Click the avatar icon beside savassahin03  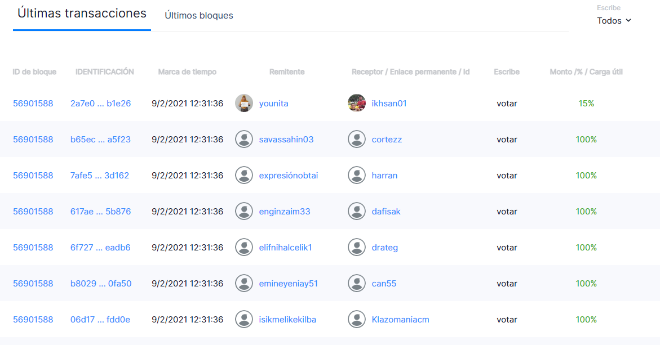[243, 139]
